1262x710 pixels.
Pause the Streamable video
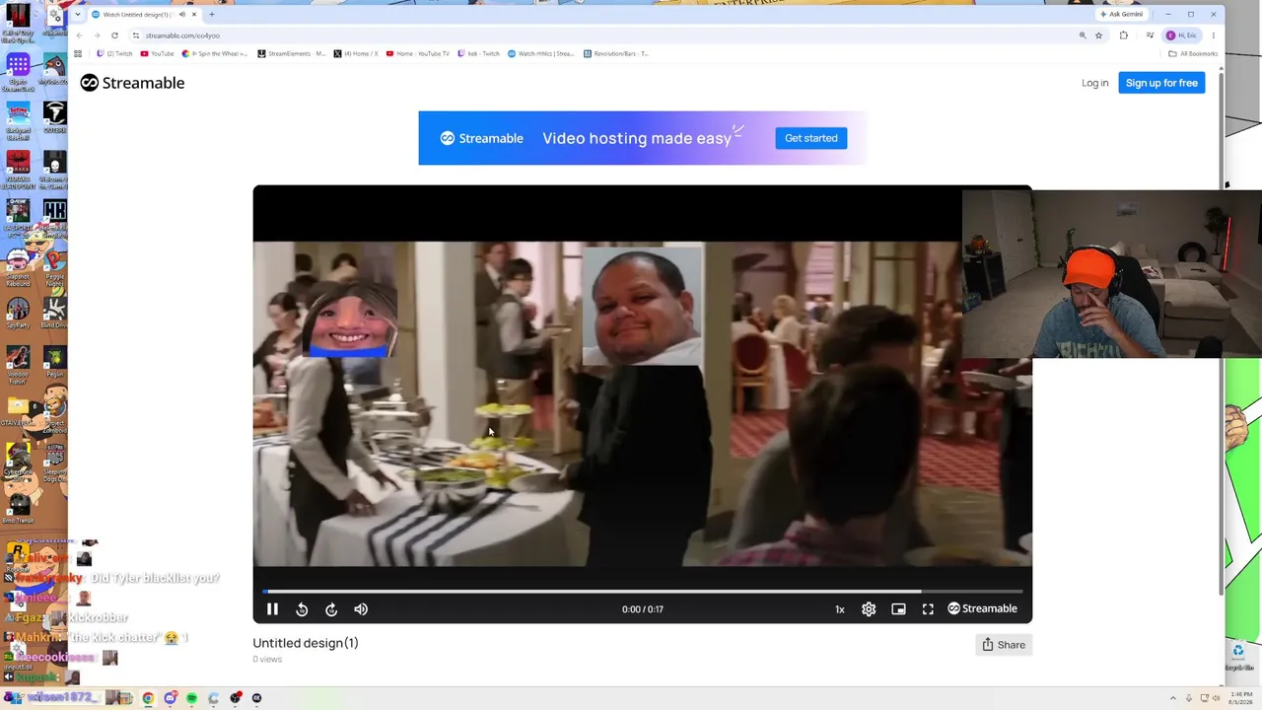coord(272,609)
